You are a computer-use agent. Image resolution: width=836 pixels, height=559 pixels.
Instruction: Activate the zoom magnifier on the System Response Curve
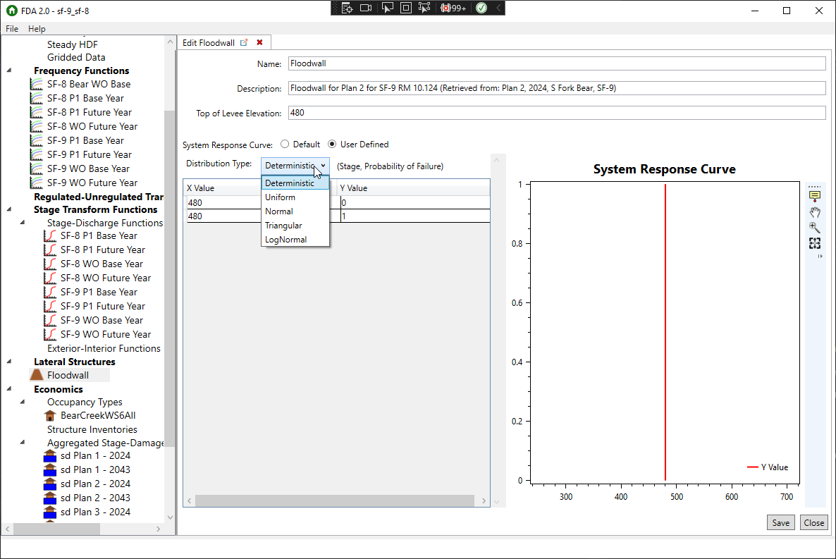pos(815,227)
